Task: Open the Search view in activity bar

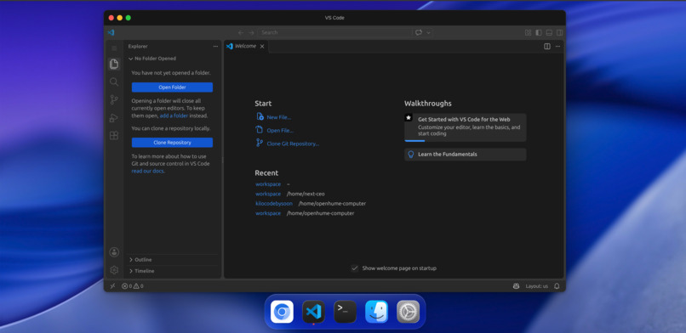Action: 114,82
